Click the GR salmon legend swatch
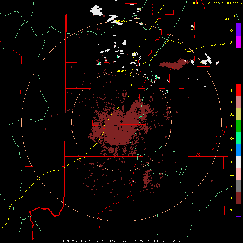 (x=238, y=102)
